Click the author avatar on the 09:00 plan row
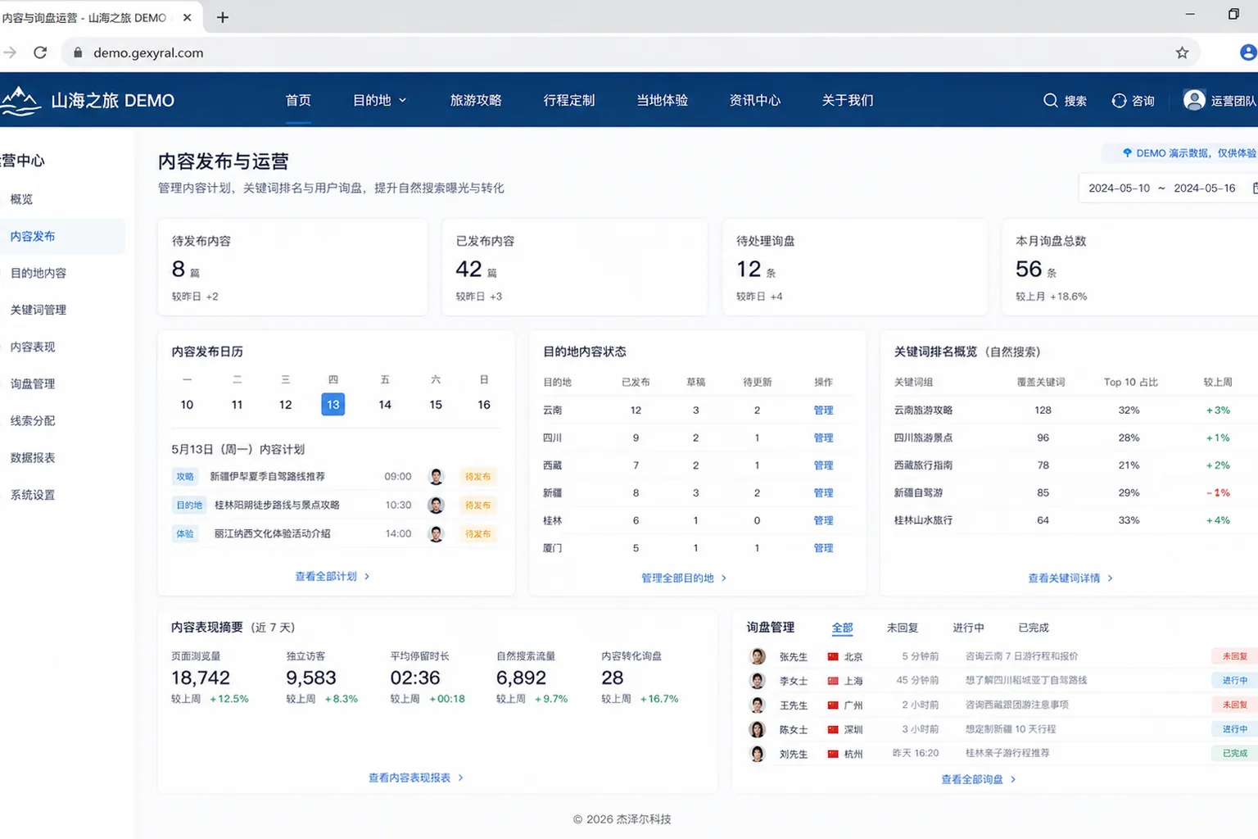The width and height of the screenshot is (1258, 839). tap(436, 477)
